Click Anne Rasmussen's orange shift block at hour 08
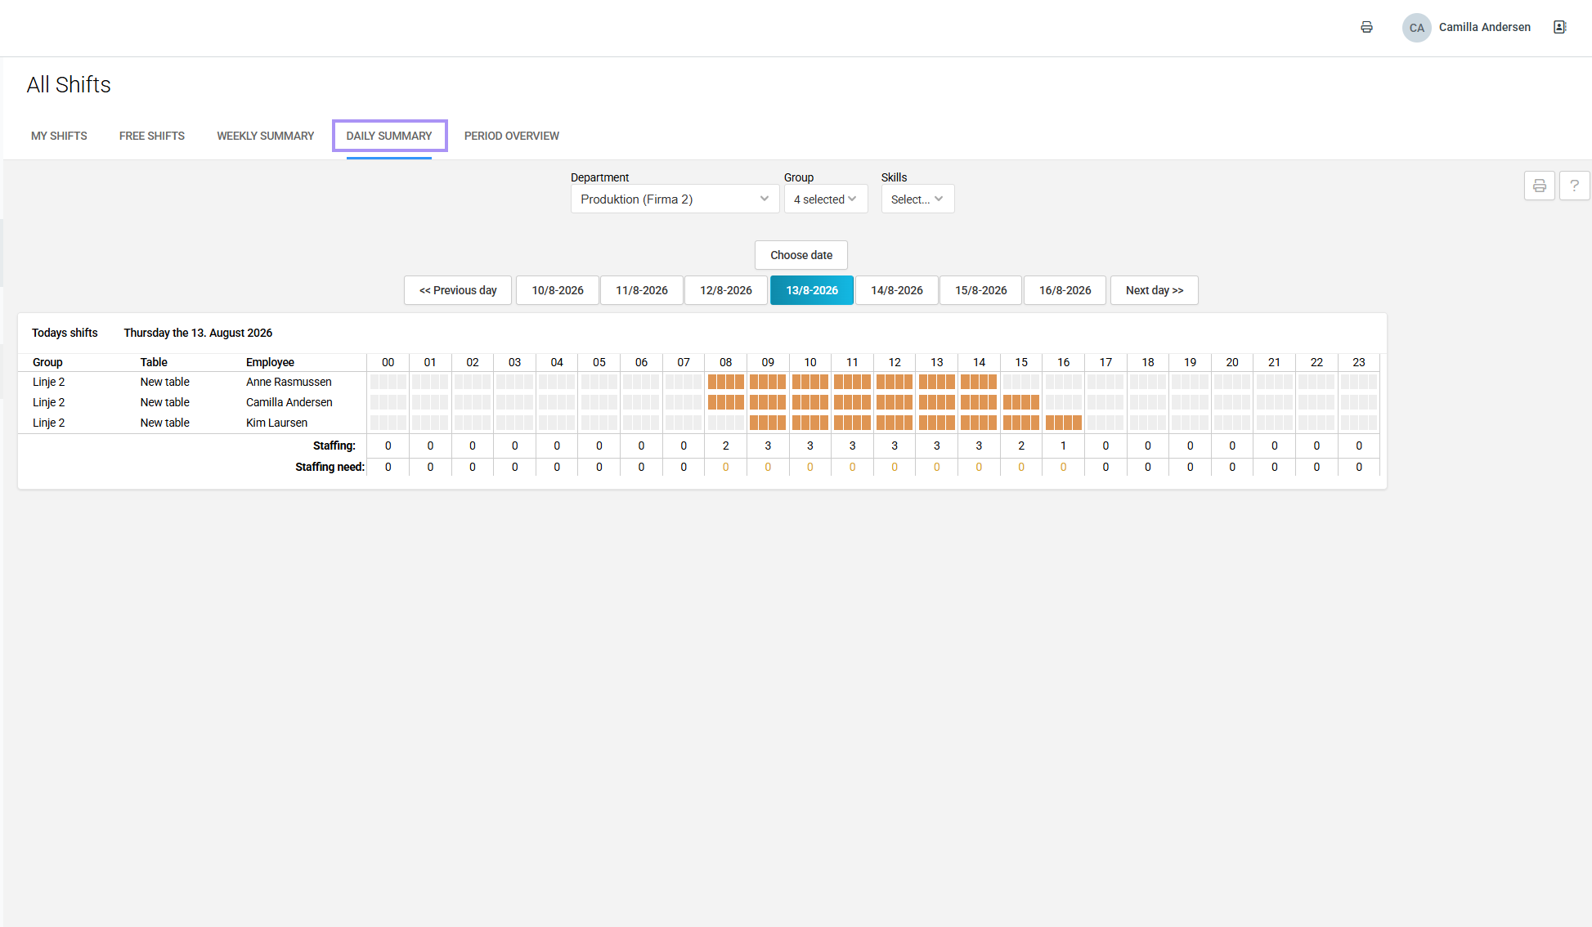This screenshot has width=1592, height=927. [x=726, y=382]
